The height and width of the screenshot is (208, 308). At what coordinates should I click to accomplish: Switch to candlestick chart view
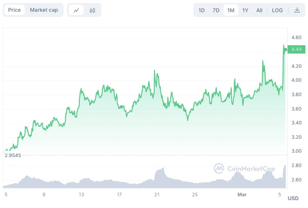(92, 10)
